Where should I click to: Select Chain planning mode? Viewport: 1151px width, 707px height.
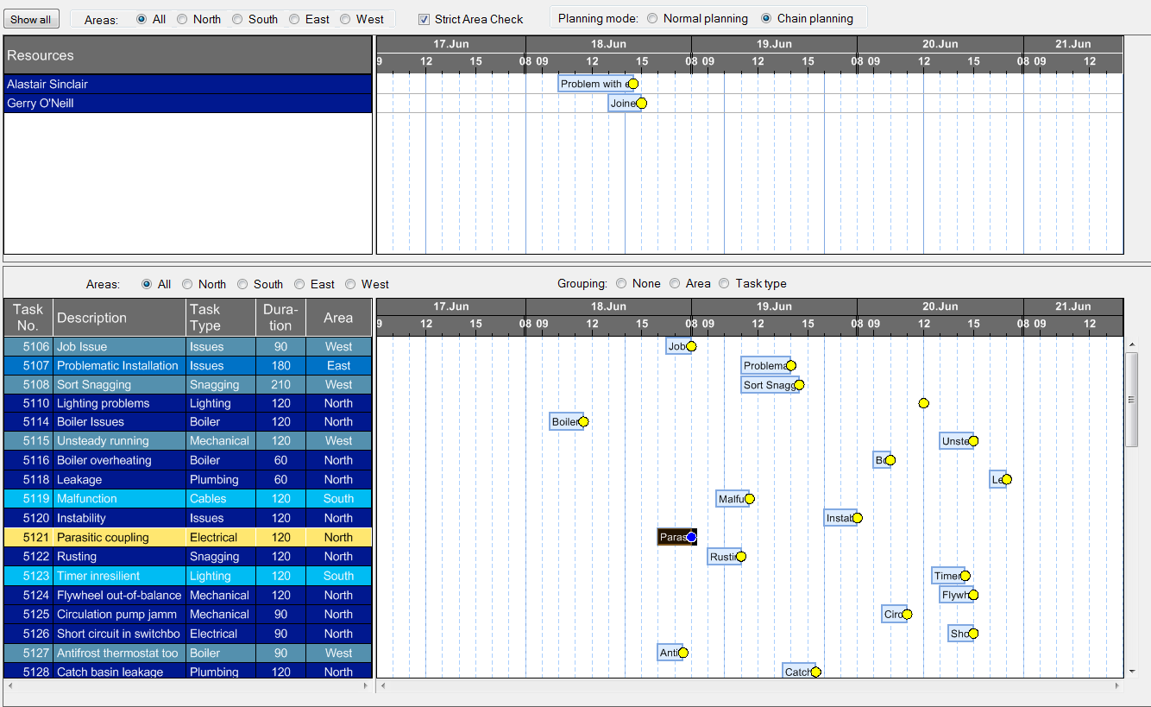[x=766, y=18]
